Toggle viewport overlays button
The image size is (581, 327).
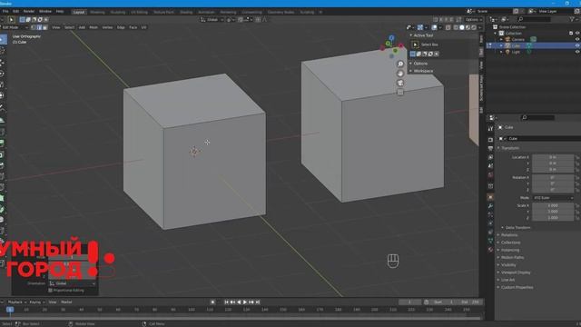coord(434,27)
